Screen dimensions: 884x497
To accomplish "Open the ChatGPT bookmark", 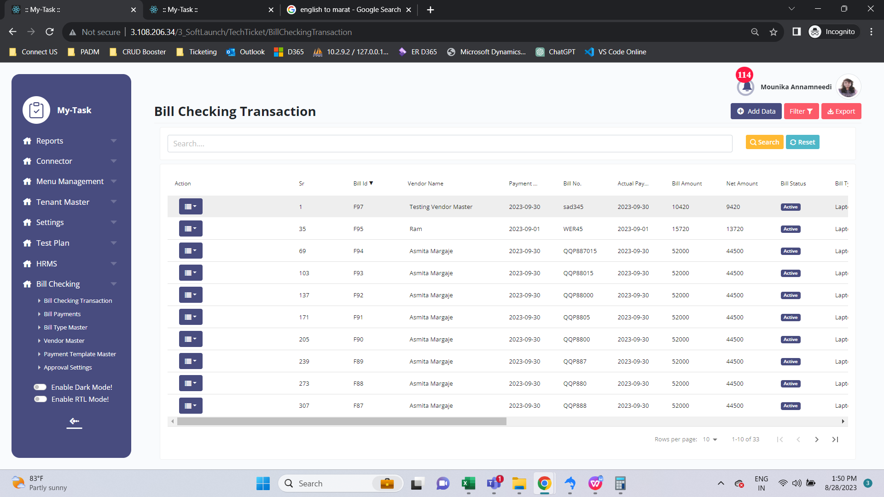I will tap(556, 52).
